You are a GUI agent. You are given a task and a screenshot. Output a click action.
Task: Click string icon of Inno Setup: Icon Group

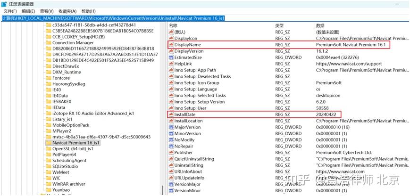coord(171,83)
